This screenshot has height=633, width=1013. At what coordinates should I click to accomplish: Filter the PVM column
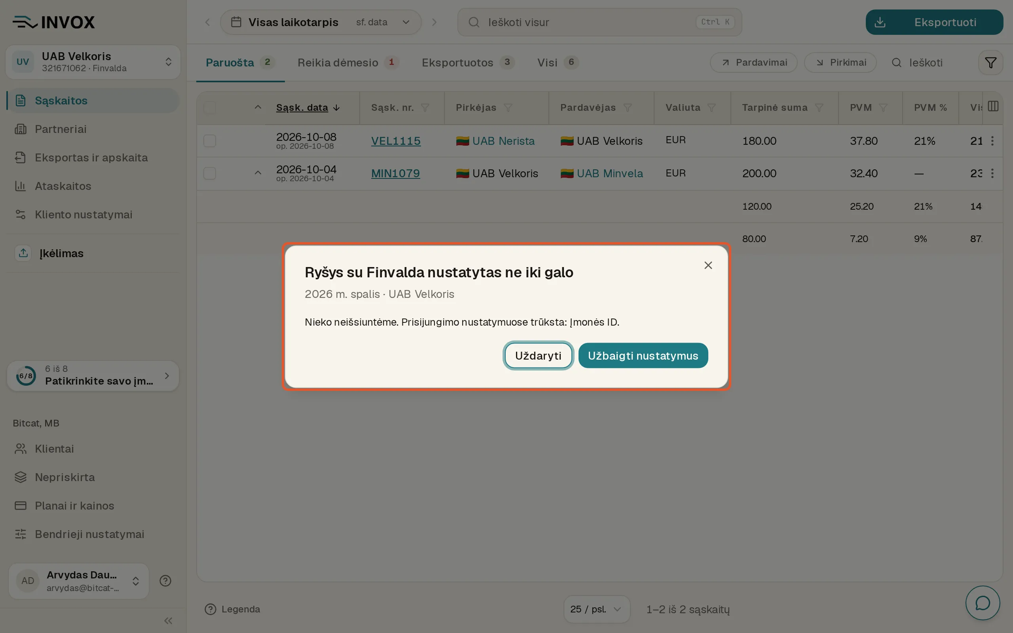883,108
